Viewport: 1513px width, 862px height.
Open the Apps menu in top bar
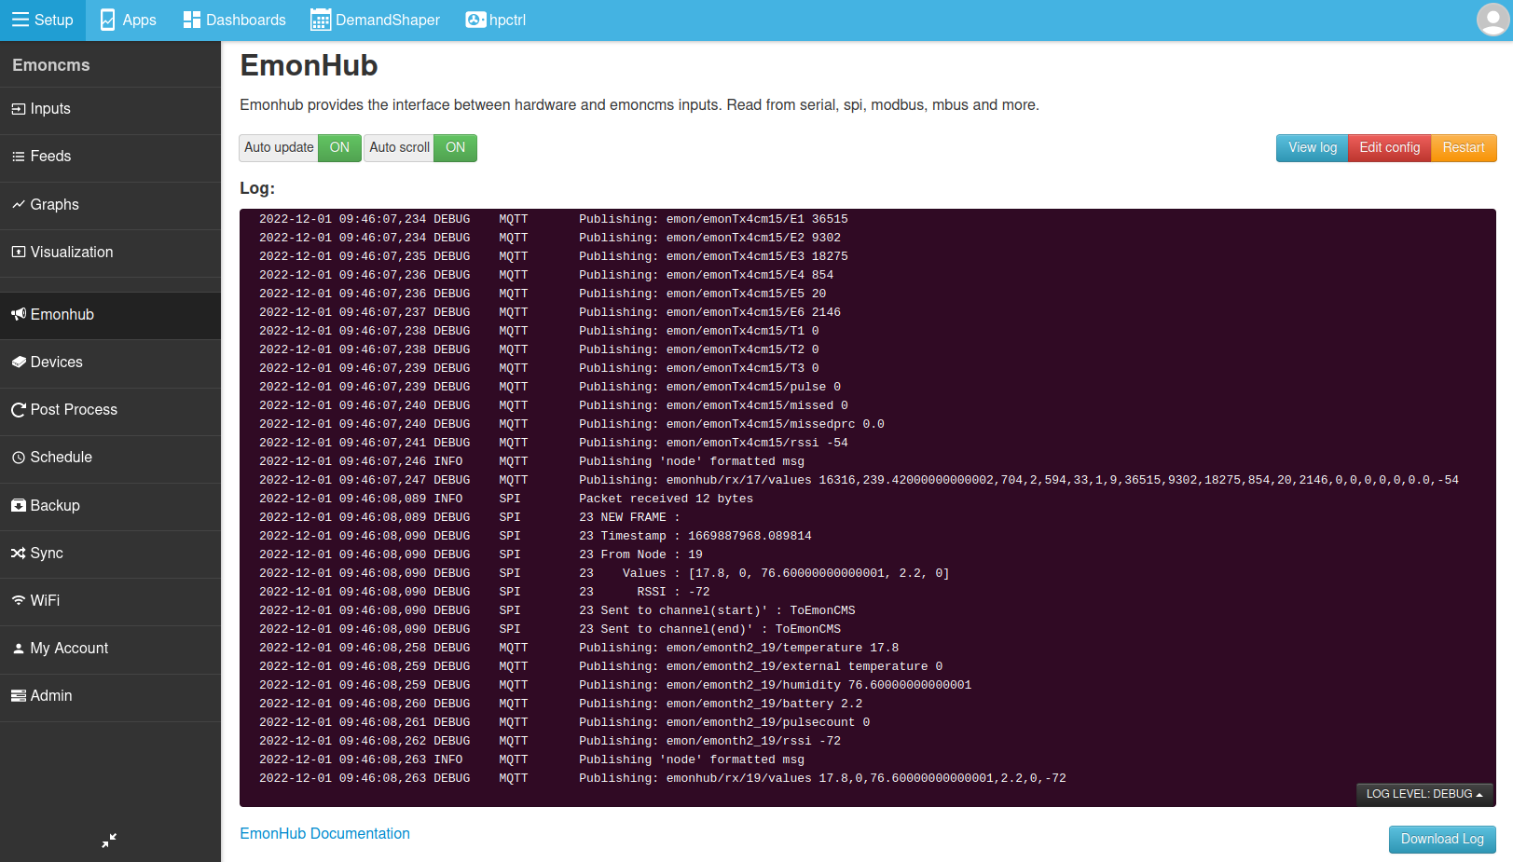click(128, 20)
